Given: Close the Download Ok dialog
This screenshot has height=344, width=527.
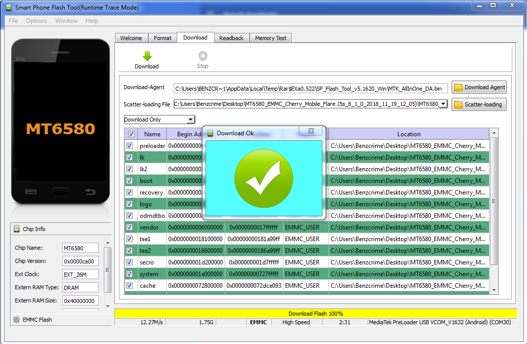Looking at the screenshot, I should pos(311,131).
